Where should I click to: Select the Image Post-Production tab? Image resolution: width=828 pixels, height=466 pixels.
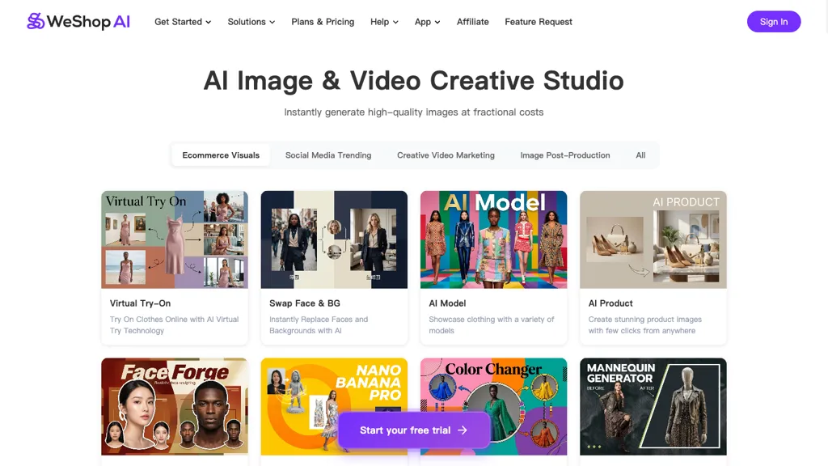coord(565,155)
